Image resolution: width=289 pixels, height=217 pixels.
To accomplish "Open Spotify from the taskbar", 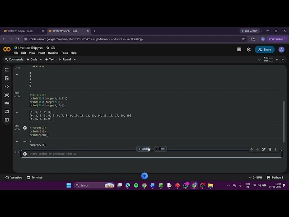I will [136, 185].
